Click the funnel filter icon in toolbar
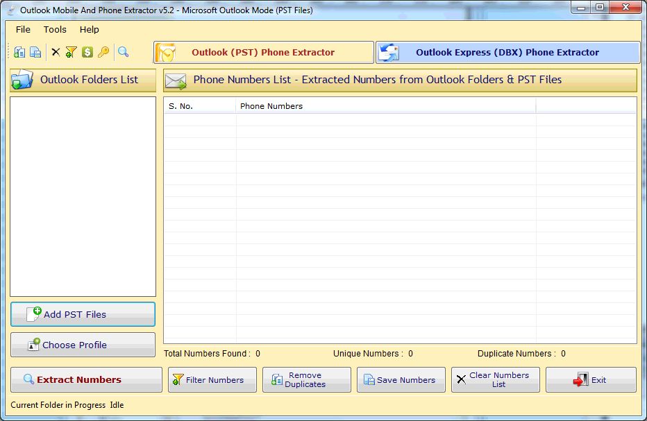647x421 pixels. click(71, 53)
